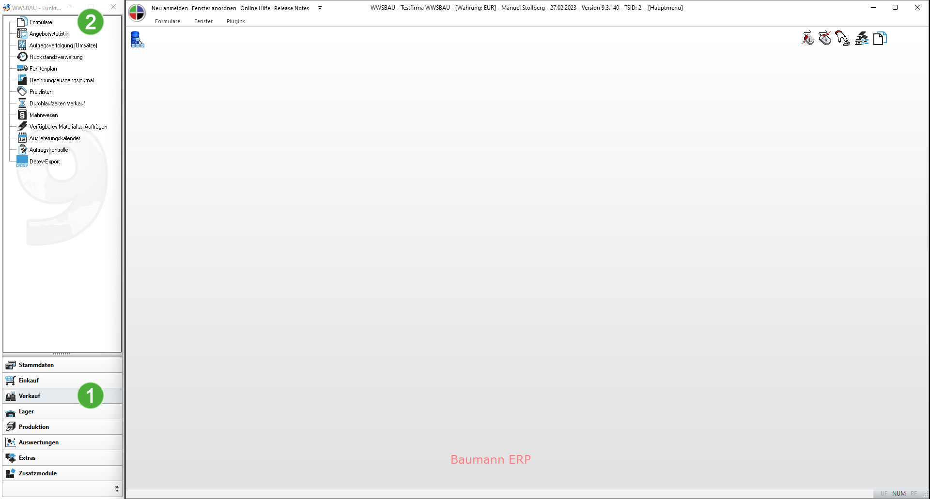Image resolution: width=930 pixels, height=499 pixels.
Task: Open the Rechnungsausgangsjournal entry
Action: pyautogui.click(x=62, y=80)
